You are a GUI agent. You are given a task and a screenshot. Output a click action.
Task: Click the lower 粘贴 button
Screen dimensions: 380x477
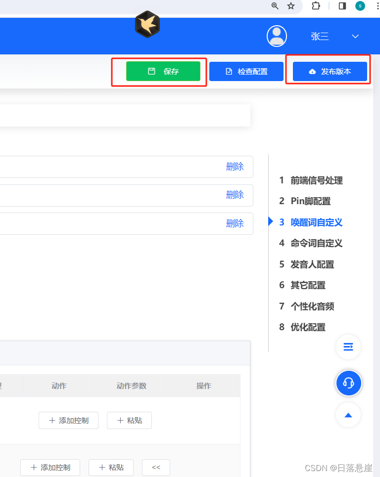pos(111,468)
